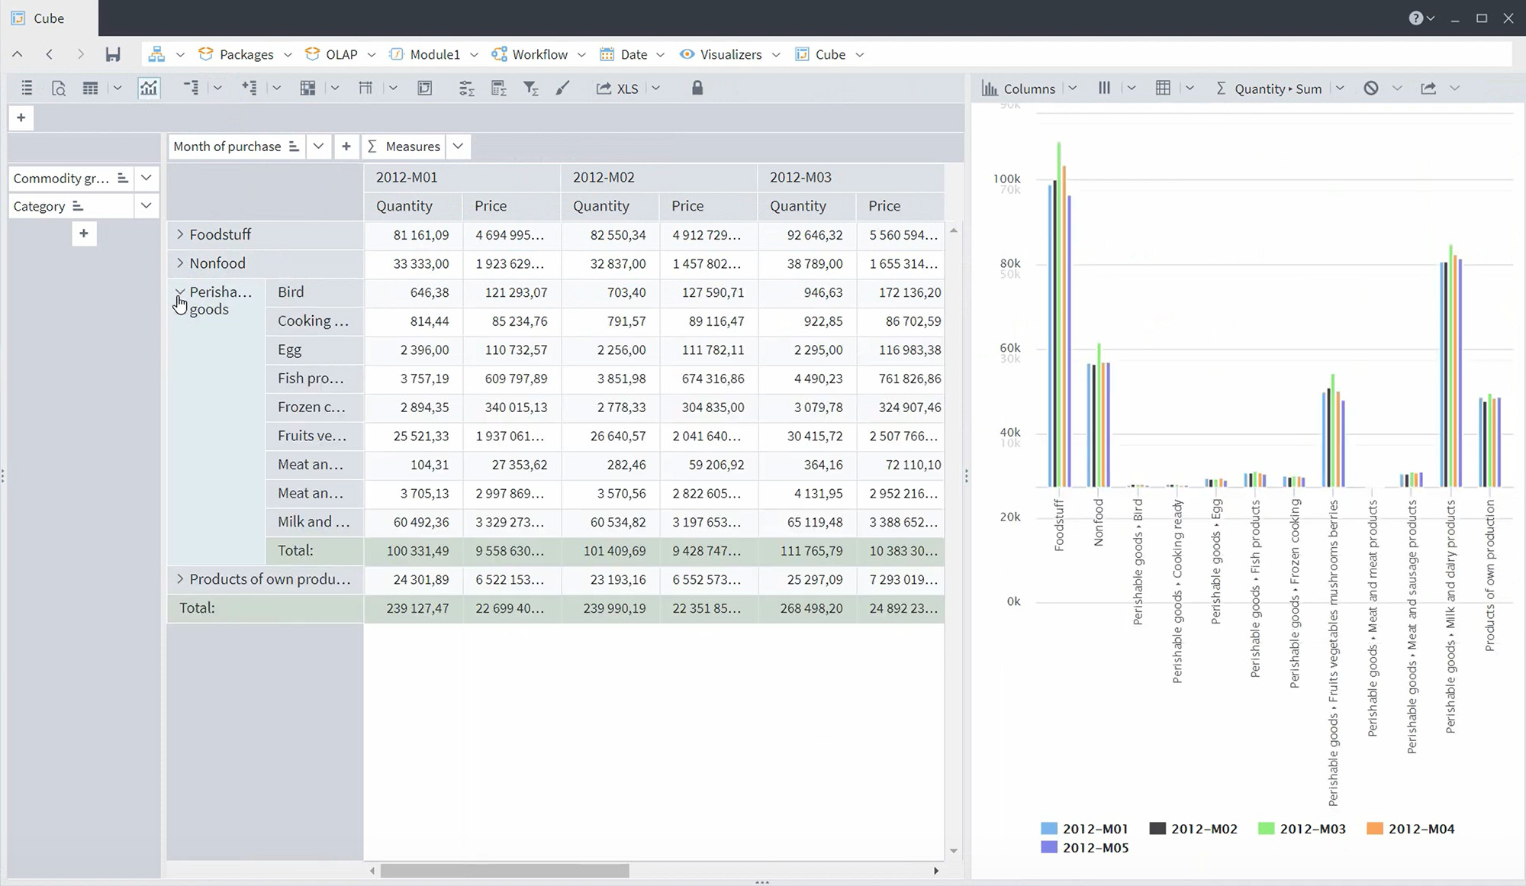Open the Month of purchase dropdown arrow
1526x886 pixels.
(x=318, y=147)
